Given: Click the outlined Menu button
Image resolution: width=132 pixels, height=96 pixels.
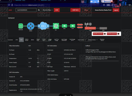Looking at the screenshot, I should click(x=86, y=10).
